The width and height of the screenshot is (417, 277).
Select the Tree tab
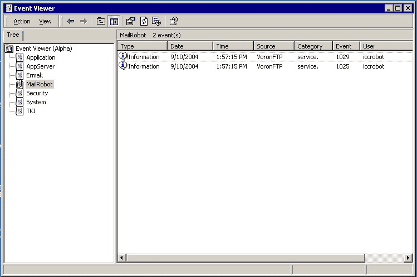(x=13, y=35)
